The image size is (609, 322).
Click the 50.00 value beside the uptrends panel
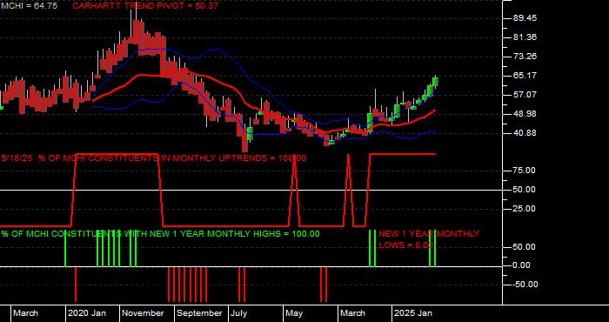click(525, 190)
